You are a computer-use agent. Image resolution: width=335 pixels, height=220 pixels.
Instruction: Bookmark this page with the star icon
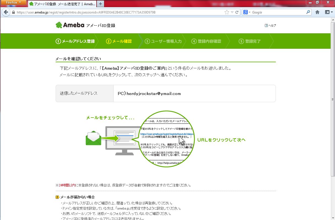tap(227, 12)
